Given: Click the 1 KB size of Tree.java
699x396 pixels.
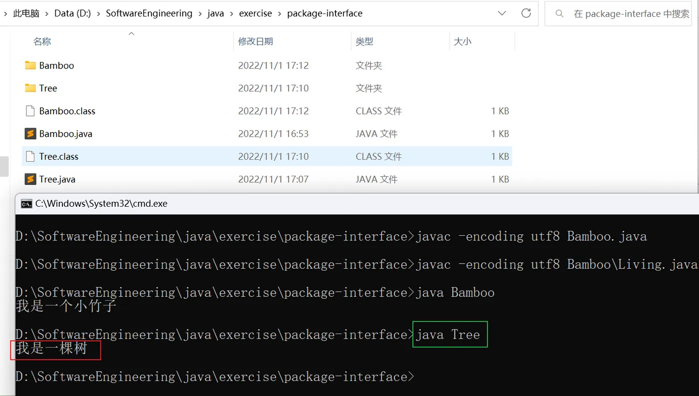Looking at the screenshot, I should pyautogui.click(x=500, y=179).
